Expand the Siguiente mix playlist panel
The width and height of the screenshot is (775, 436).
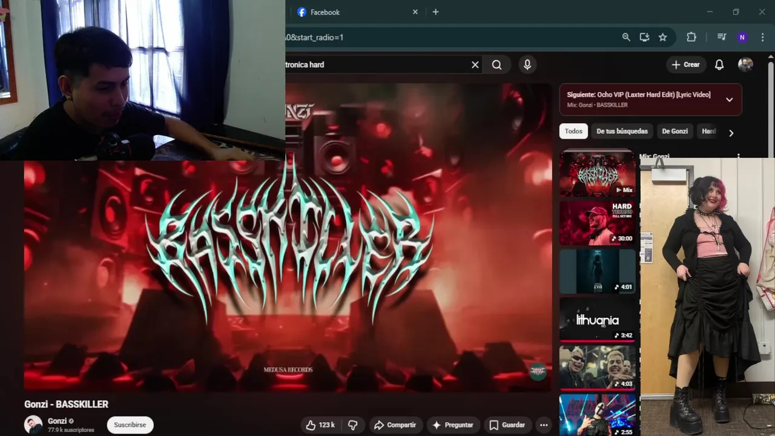(730, 100)
